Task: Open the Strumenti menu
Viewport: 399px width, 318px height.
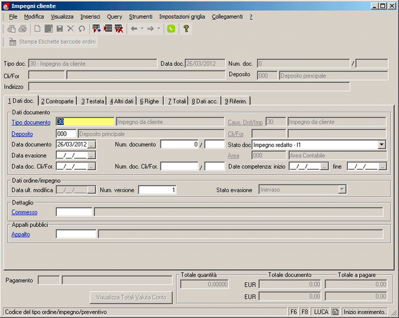Action: tap(140, 17)
